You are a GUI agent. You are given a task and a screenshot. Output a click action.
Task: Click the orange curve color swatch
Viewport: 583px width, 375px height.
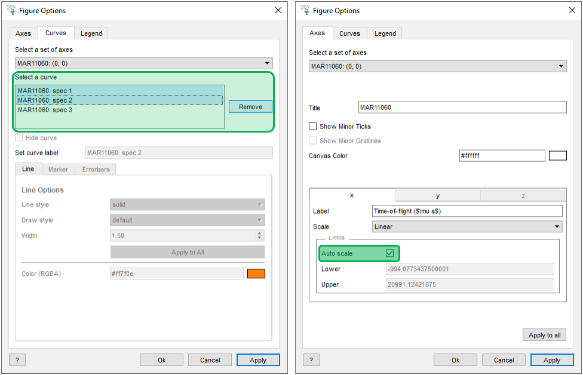pyautogui.click(x=256, y=274)
